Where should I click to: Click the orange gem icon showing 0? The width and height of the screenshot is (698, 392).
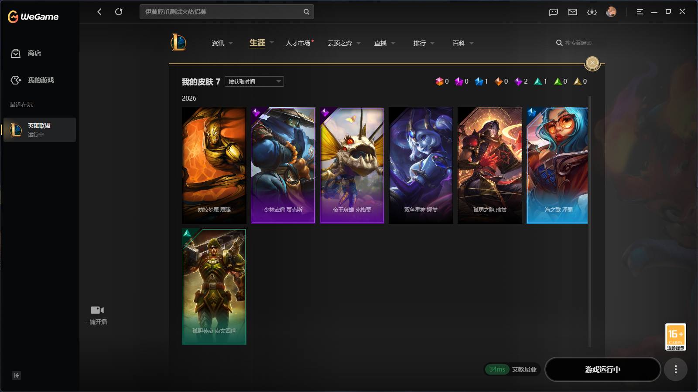[499, 81]
